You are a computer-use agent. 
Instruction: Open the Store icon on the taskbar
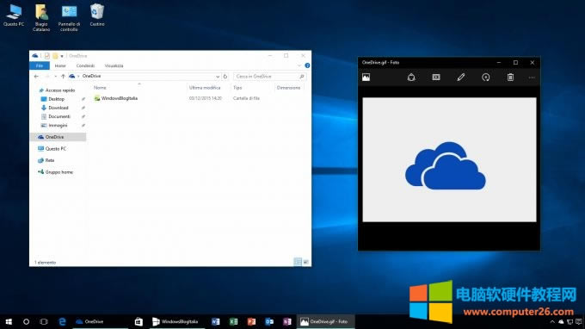pyautogui.click(x=139, y=321)
